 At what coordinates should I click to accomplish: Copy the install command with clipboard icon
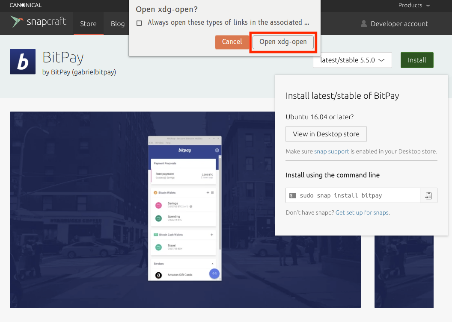point(428,195)
